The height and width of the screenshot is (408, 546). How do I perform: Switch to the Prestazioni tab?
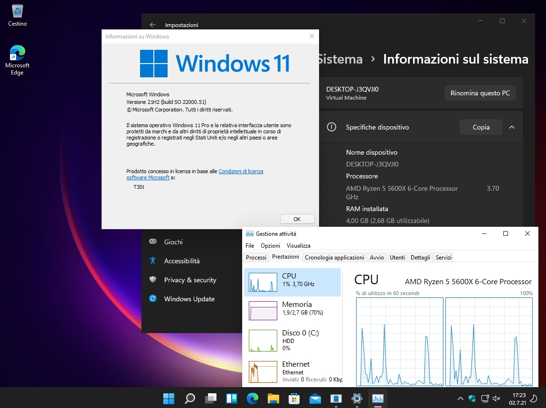(x=285, y=257)
